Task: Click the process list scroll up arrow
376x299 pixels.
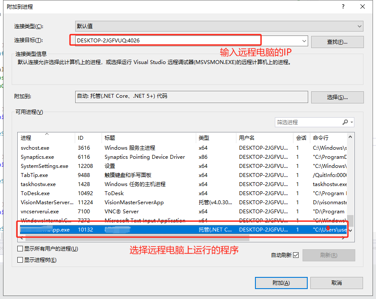Action: (x=351, y=137)
